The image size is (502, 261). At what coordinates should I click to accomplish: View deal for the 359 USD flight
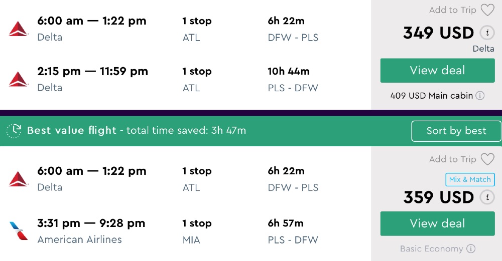[x=437, y=223]
